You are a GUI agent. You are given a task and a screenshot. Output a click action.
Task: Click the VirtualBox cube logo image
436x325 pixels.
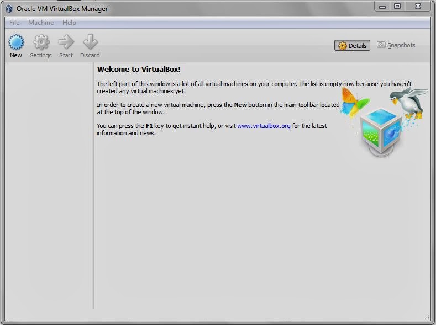coord(381,132)
